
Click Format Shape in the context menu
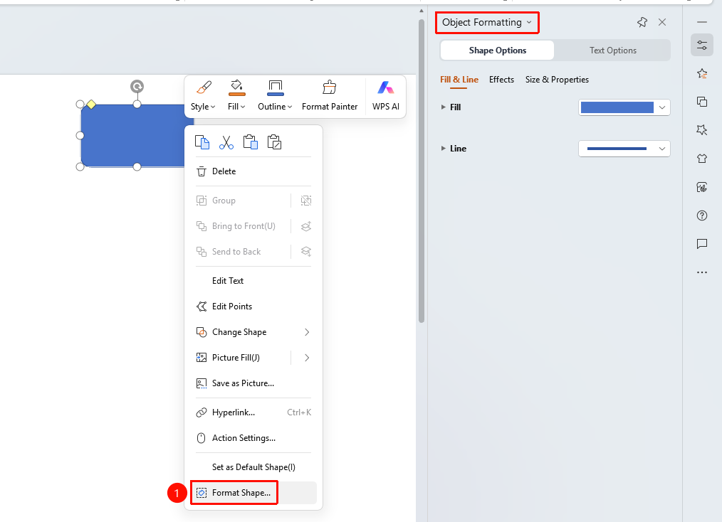[x=253, y=493]
